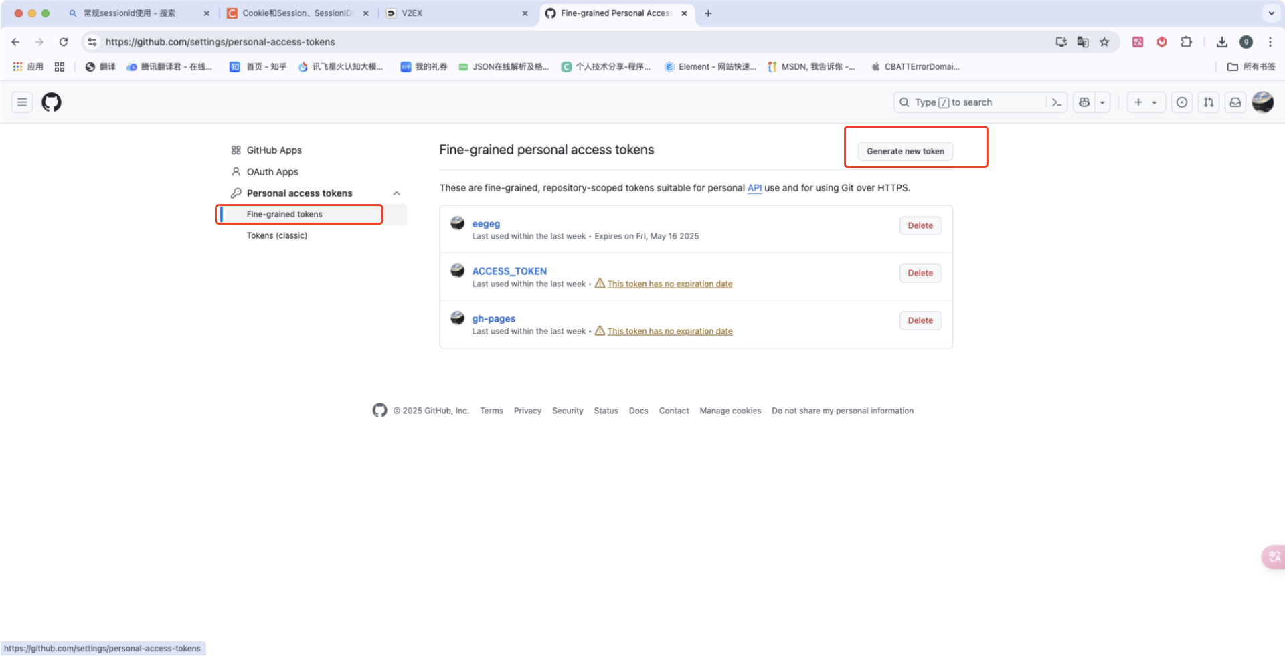Open the Docs footer link
Screen dimensions: 1285x656
(x=638, y=411)
